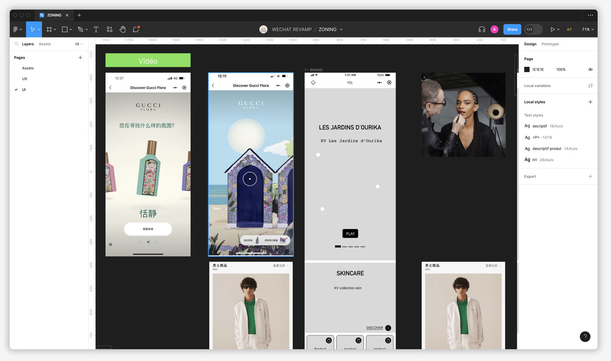Screen dimensions: 611x361
Task: Click the page background color swatch
Action: tap(527, 70)
